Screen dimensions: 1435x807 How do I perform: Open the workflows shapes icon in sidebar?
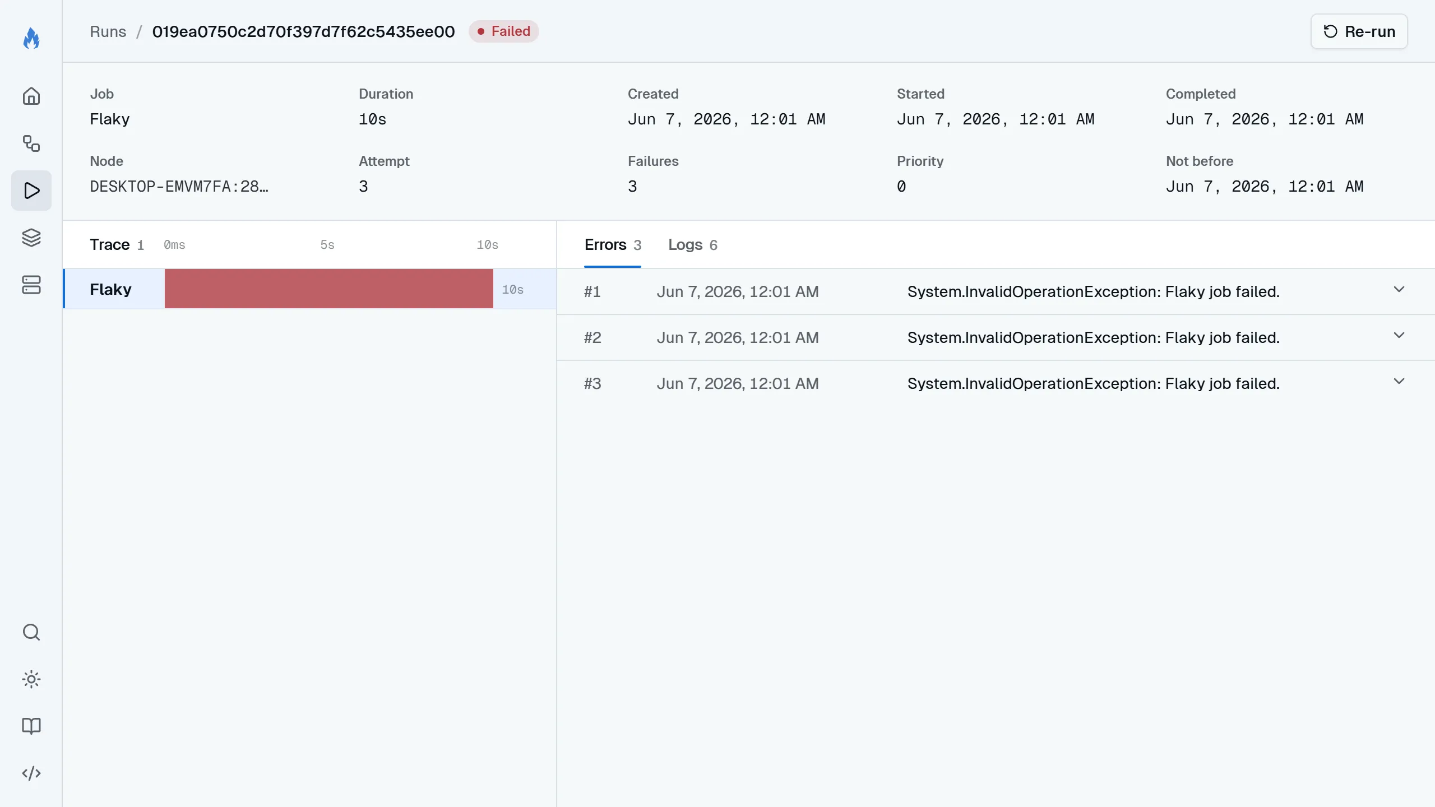tap(31, 143)
